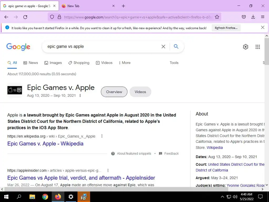
Task: Click inside the Google search field
Action: (x=103, y=47)
